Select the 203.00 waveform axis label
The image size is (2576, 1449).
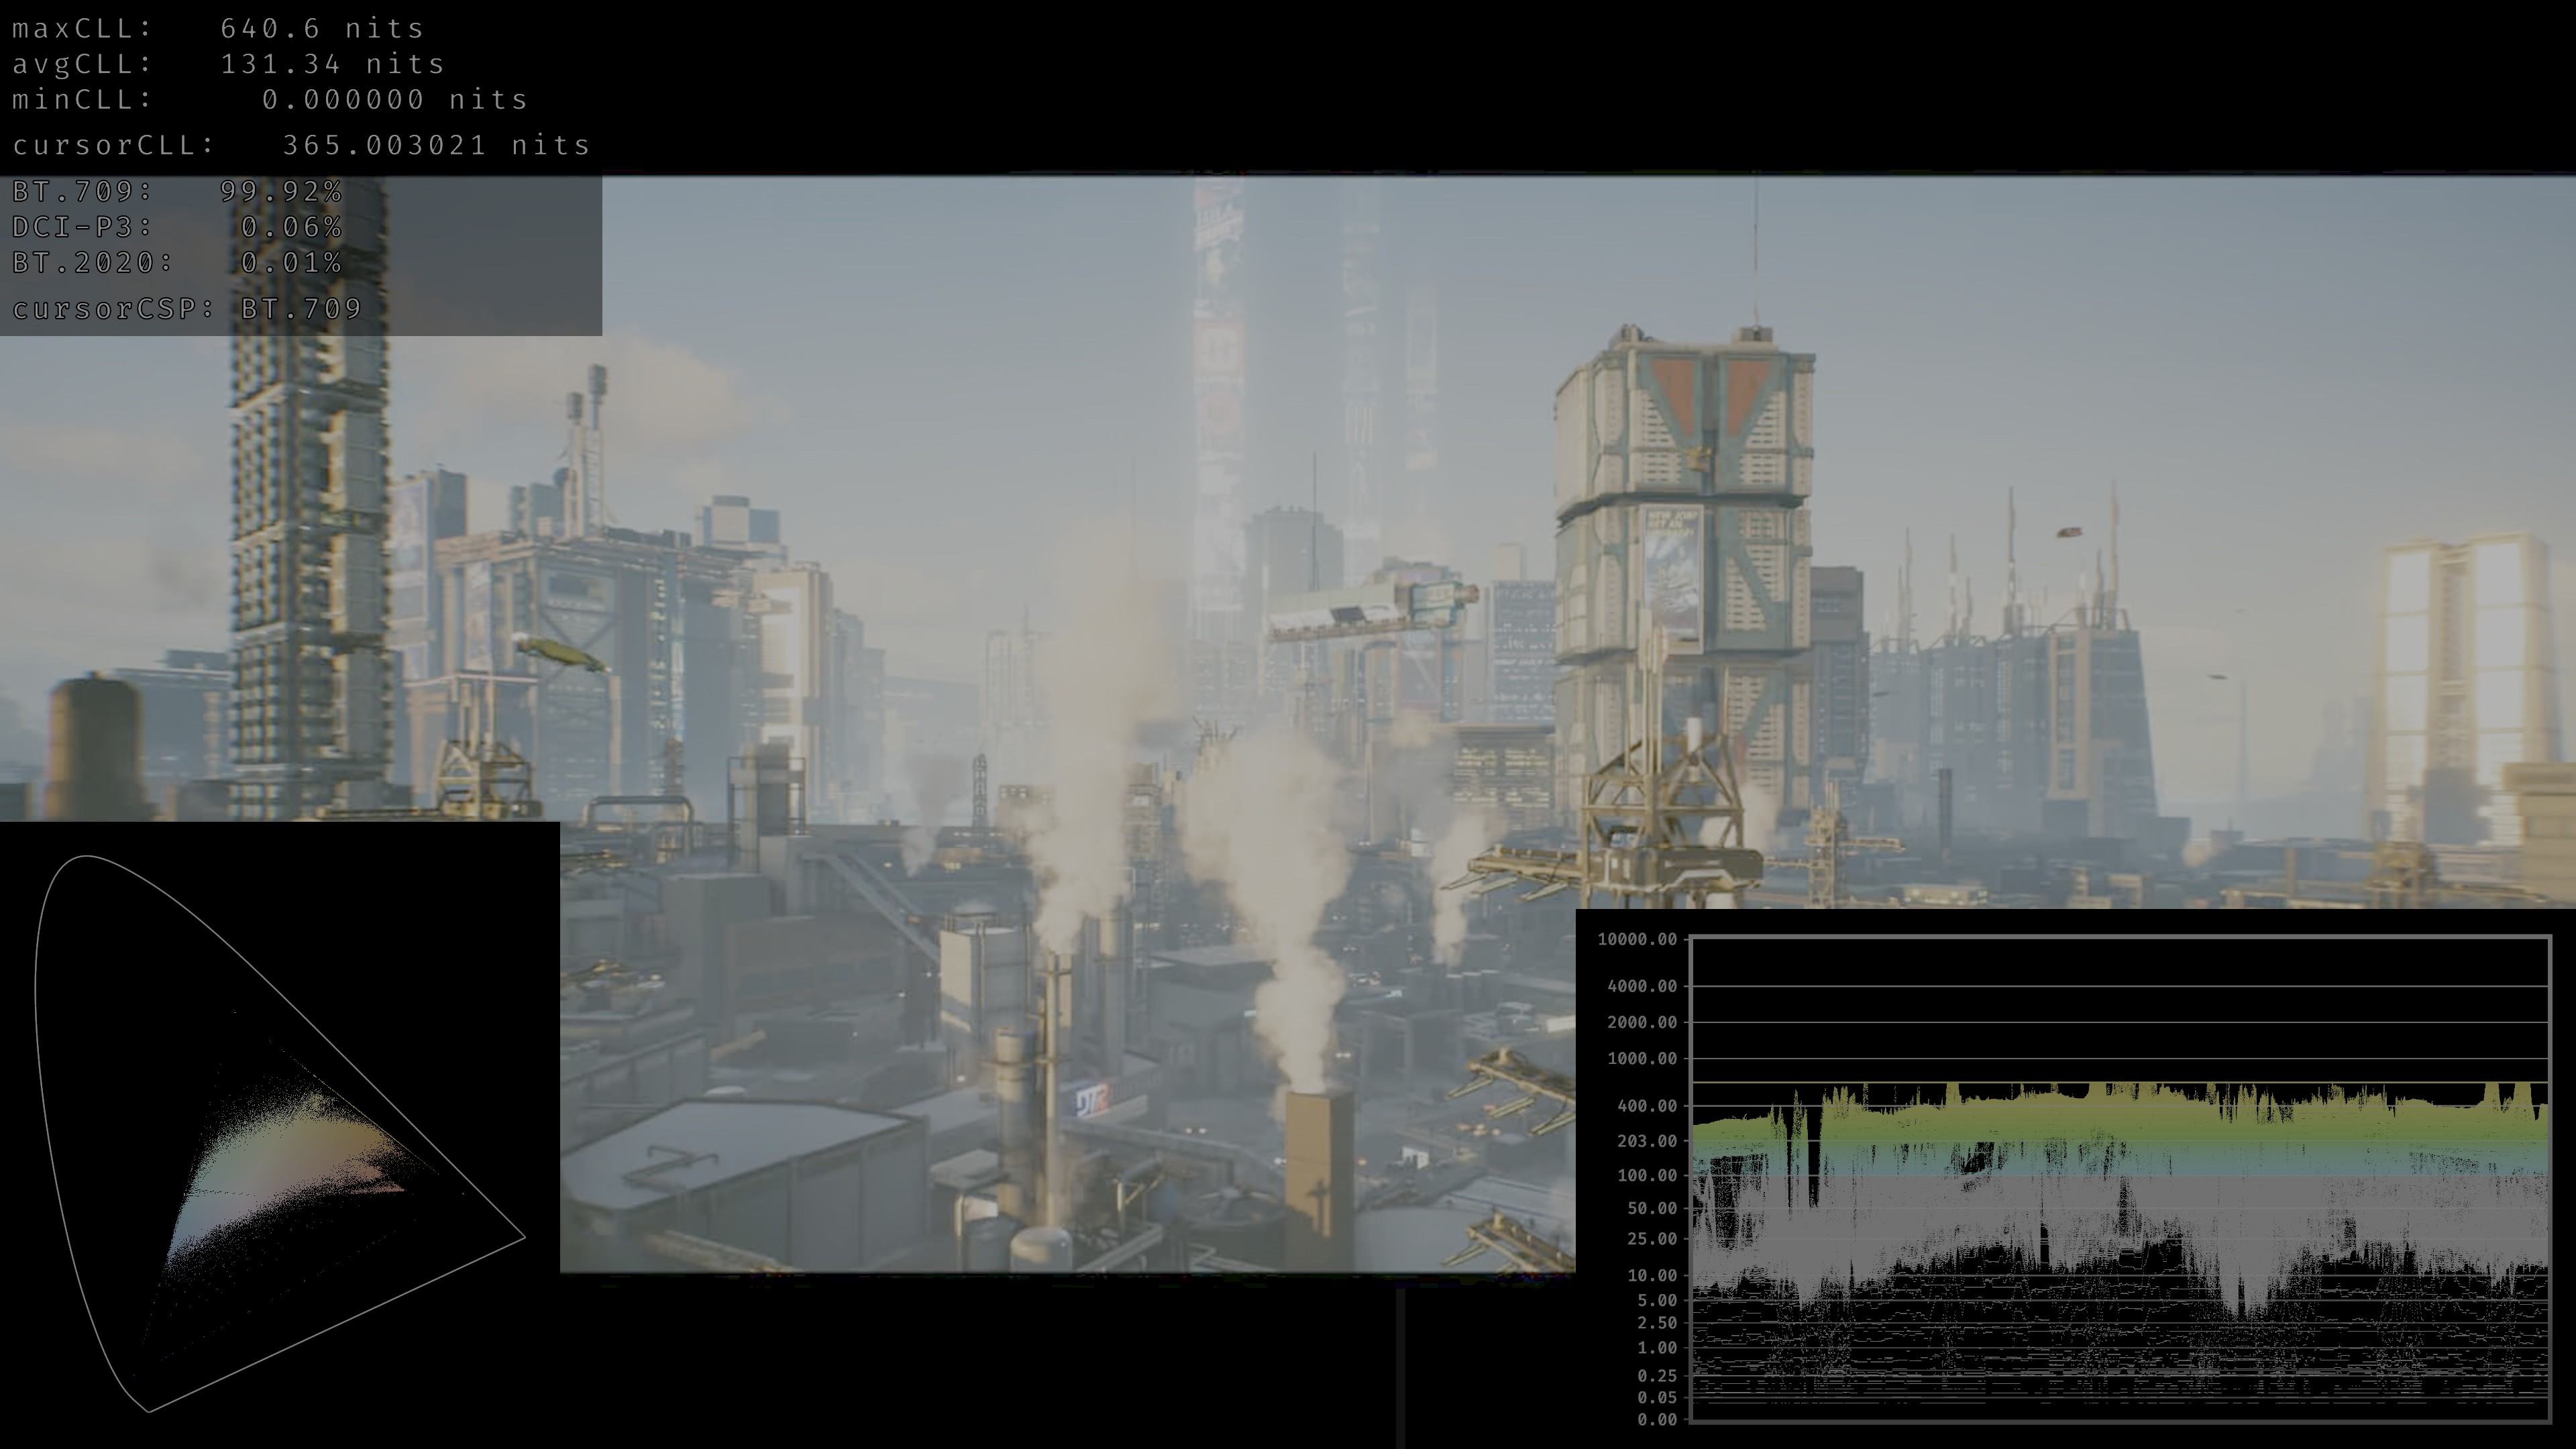coord(1647,1141)
